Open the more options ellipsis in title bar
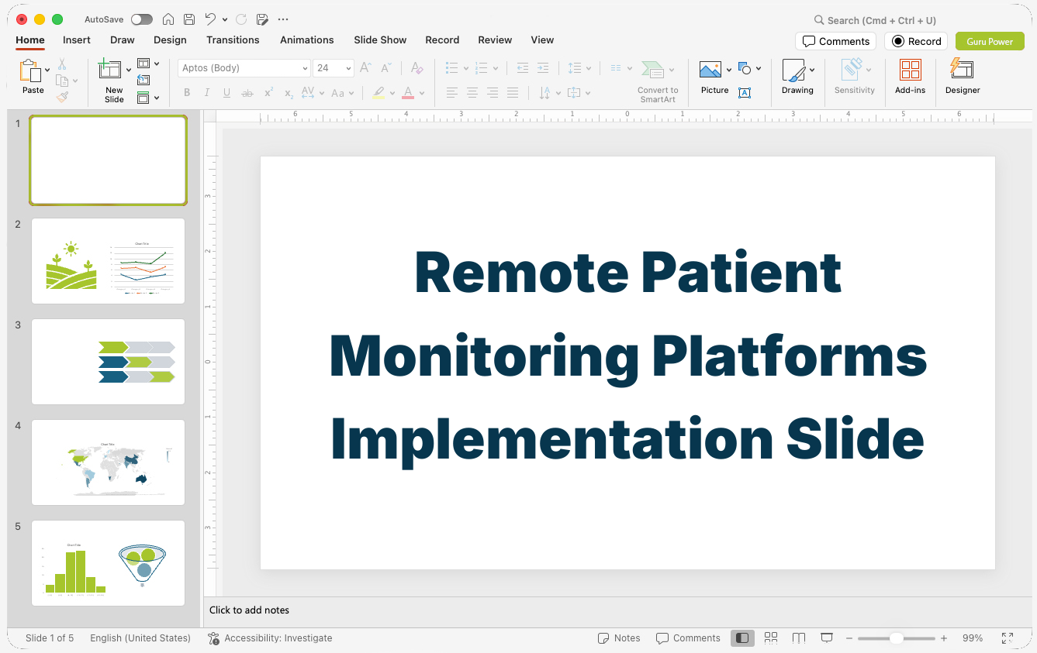Image resolution: width=1037 pixels, height=653 pixels. [x=283, y=19]
